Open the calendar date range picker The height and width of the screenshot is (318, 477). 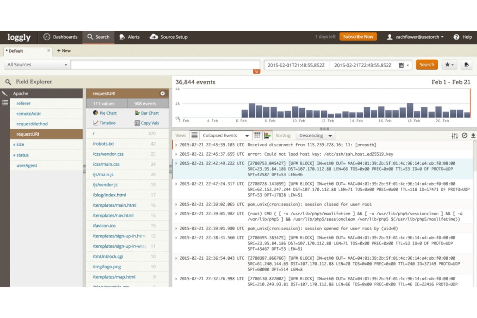pyautogui.click(x=404, y=65)
